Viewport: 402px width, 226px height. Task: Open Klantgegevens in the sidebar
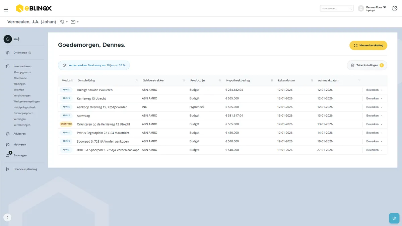22,72
